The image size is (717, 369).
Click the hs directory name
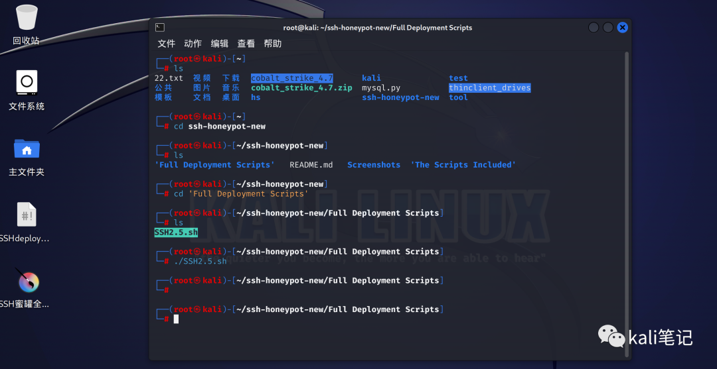(256, 97)
